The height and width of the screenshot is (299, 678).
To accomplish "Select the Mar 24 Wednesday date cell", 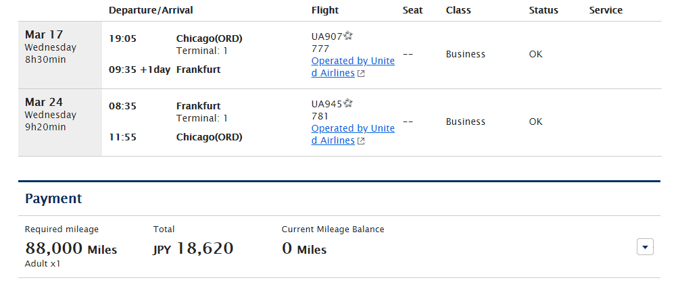I will [51, 115].
